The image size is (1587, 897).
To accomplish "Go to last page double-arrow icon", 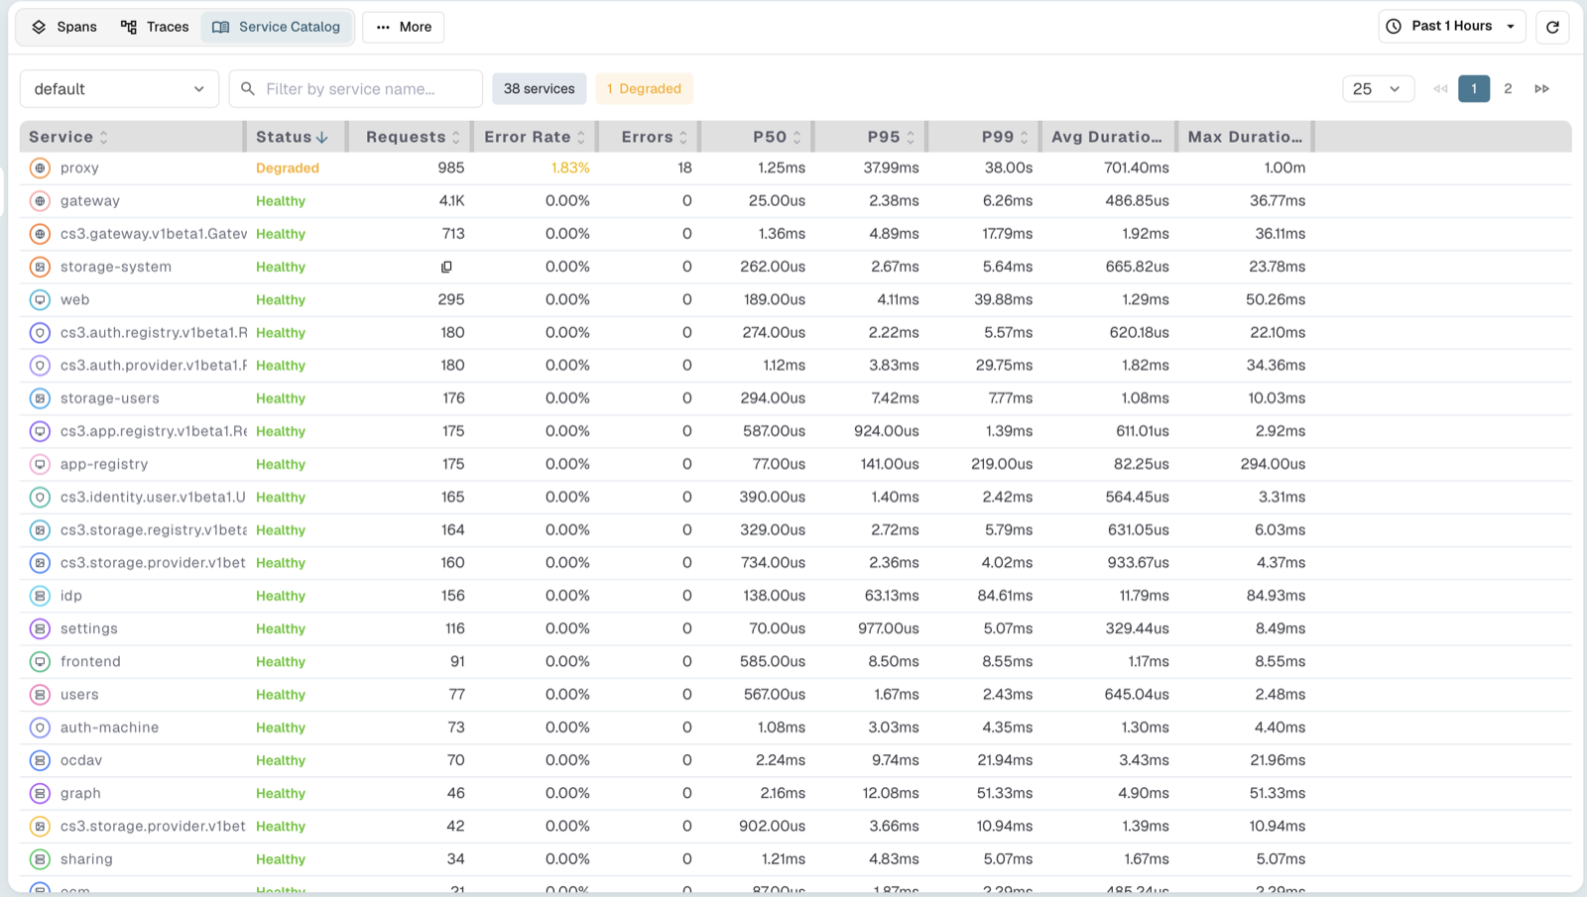I will coord(1541,89).
